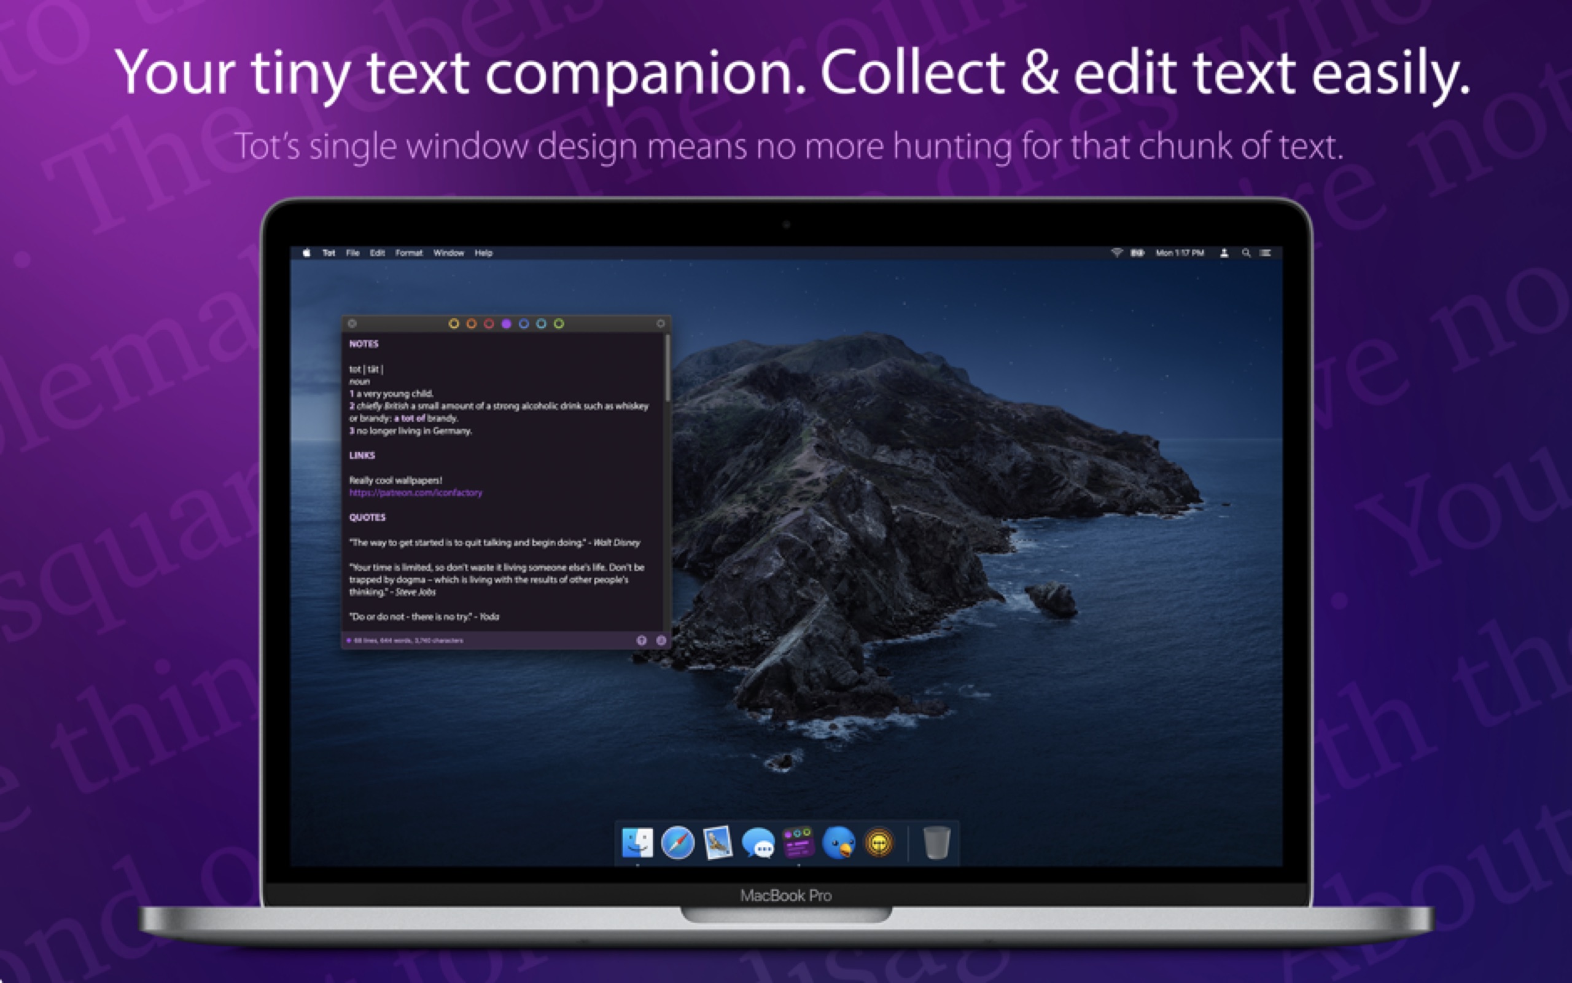Click the Tot app icon in the Dock
This screenshot has width=1572, height=983.
[798, 842]
